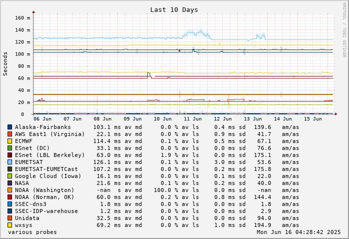This screenshot has height=239, width=349.
Task: Click the light-blue EUMETSAT legend swatch
Action: [x=10, y=162]
